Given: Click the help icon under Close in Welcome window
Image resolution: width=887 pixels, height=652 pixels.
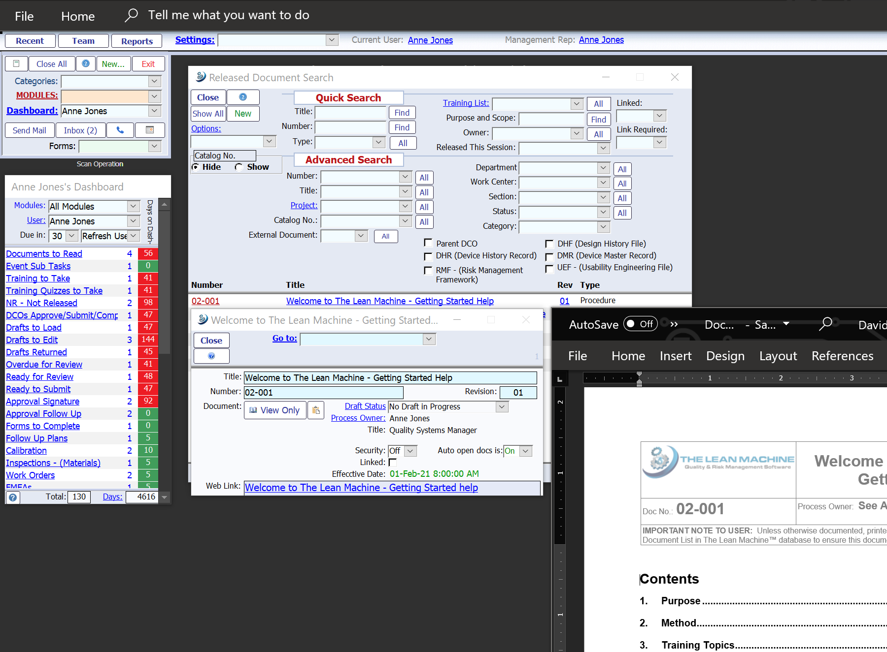Looking at the screenshot, I should click(211, 356).
